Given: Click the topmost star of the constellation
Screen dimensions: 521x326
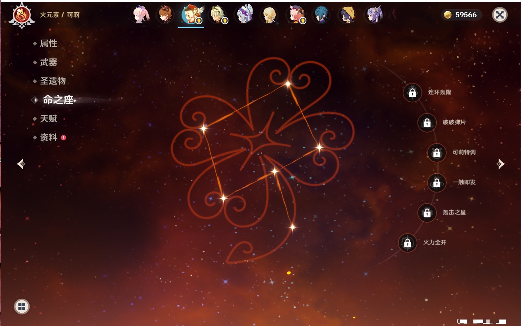Looking at the screenshot, I should point(288,84).
